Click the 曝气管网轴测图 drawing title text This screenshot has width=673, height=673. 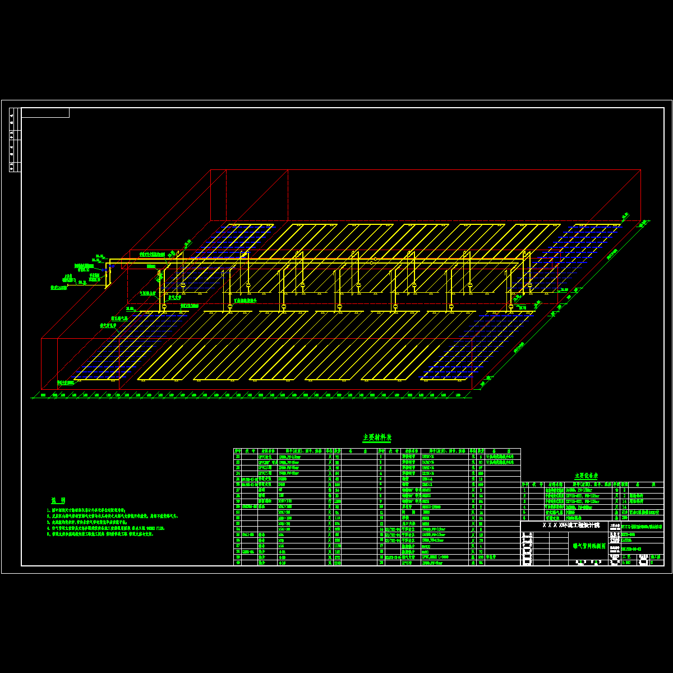click(588, 545)
